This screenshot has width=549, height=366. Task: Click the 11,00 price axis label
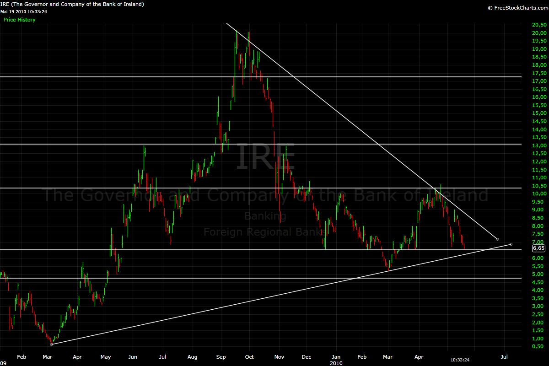538,178
